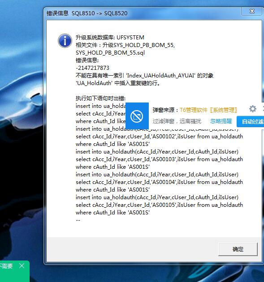The width and height of the screenshot is (264, 282).
Task: Click the 升级系统数据库: UFSYSTEM line
Action: pos(110,38)
